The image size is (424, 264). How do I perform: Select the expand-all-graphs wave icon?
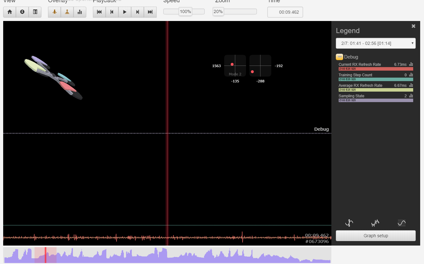click(349, 223)
